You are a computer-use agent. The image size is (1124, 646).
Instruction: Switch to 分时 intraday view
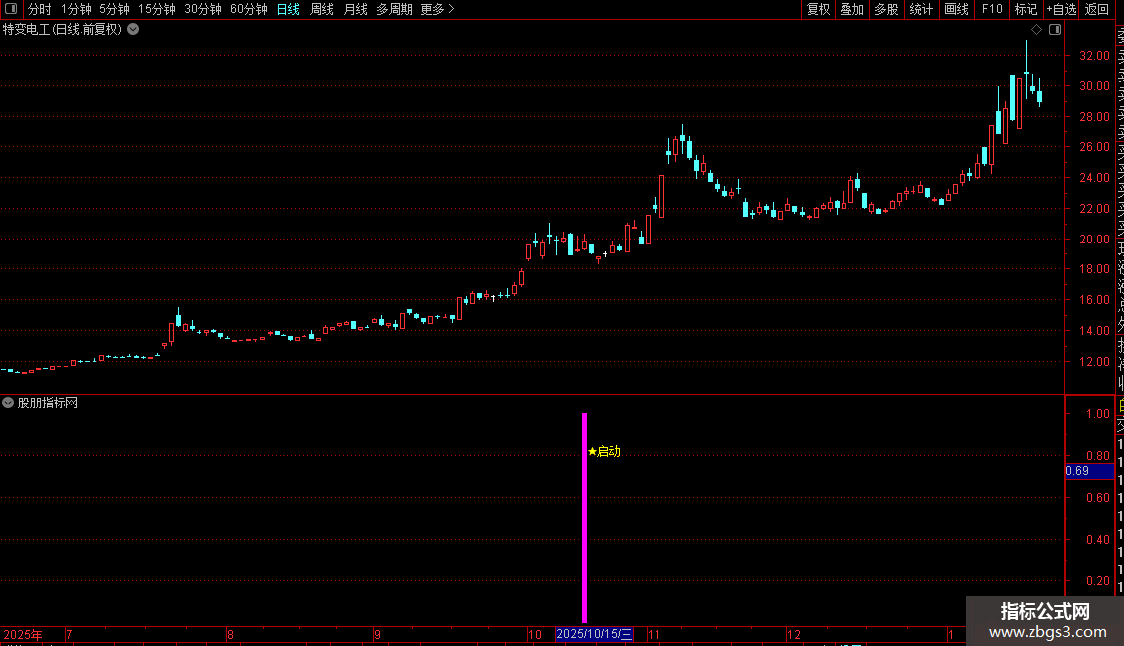pos(40,9)
